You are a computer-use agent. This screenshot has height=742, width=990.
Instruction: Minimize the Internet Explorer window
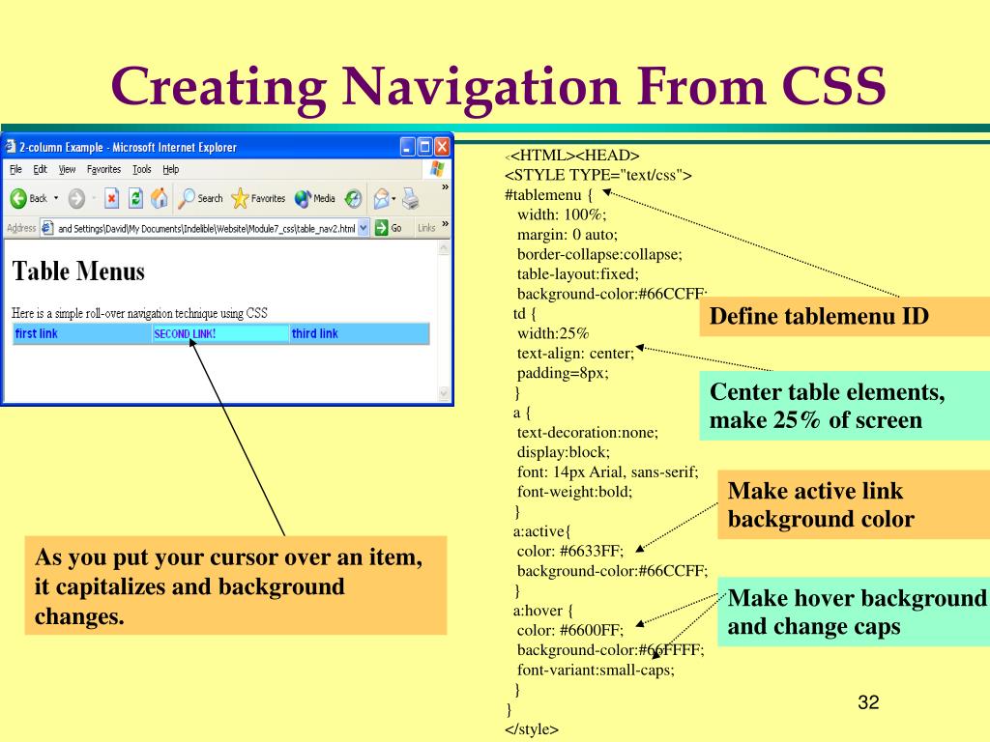(408, 147)
